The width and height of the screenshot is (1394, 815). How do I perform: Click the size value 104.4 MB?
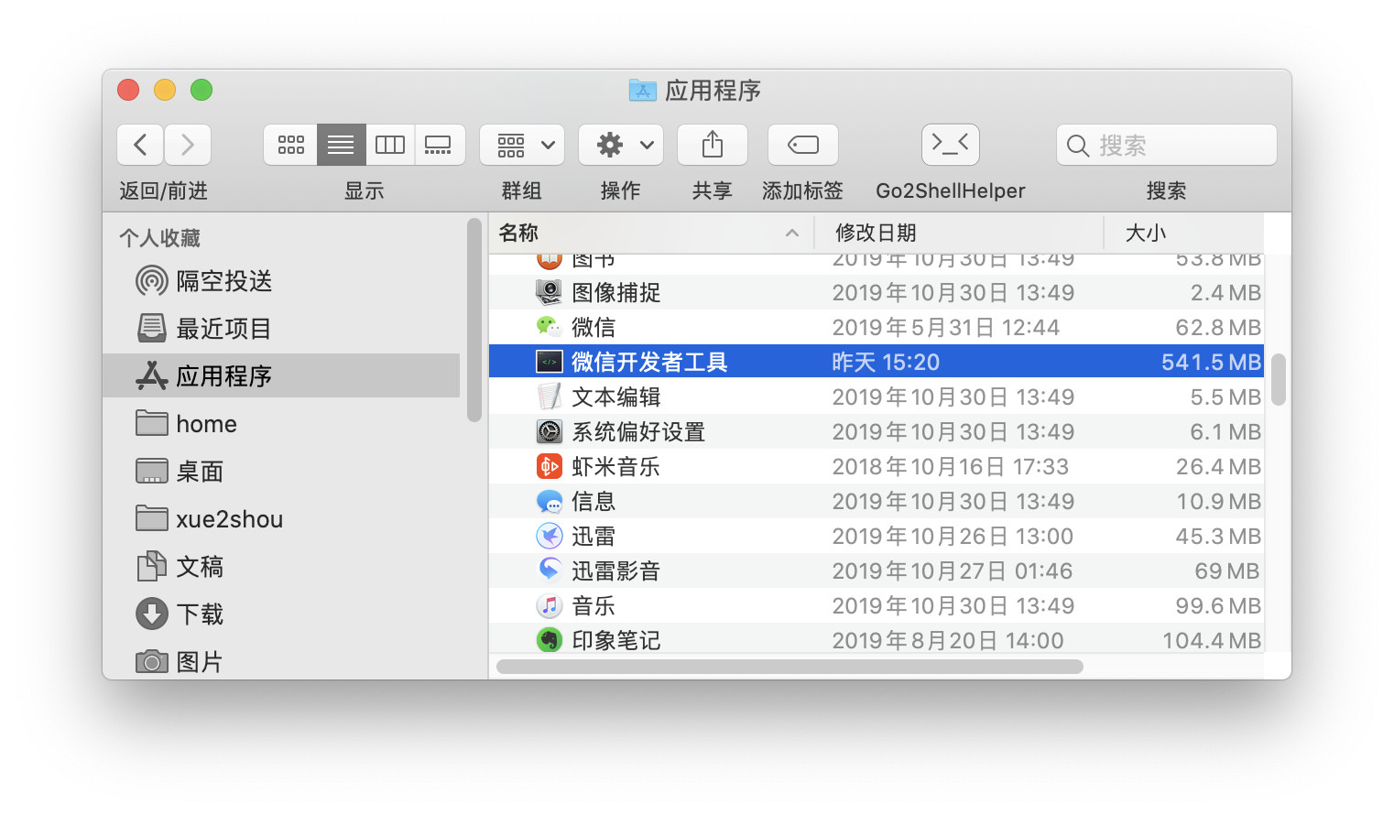[1212, 640]
